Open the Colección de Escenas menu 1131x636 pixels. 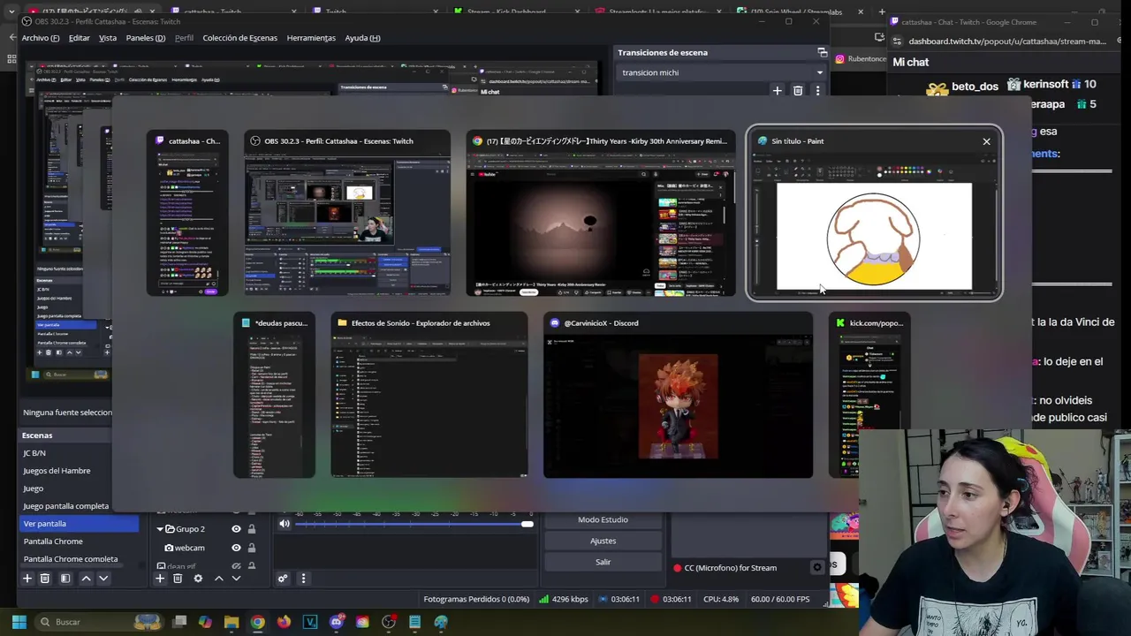click(x=239, y=38)
